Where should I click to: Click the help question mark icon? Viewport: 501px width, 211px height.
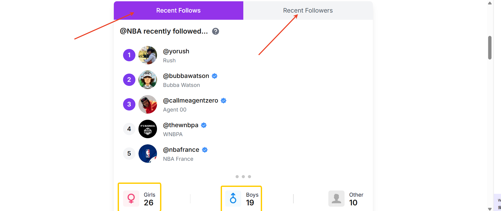click(215, 31)
